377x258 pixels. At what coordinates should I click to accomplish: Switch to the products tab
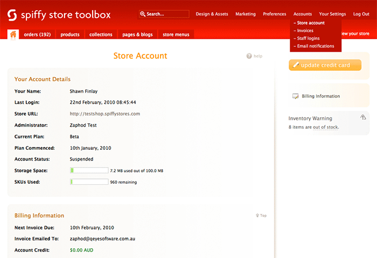coord(70,34)
